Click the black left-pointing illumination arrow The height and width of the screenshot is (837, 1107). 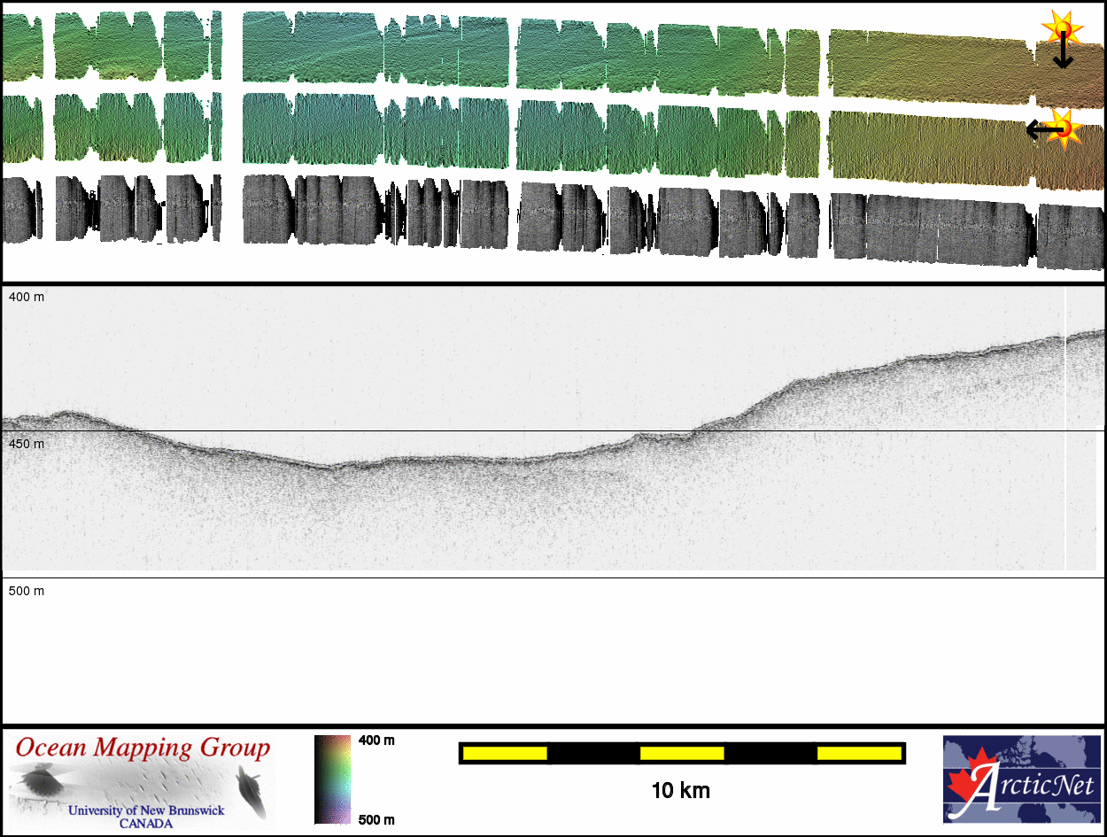(1041, 130)
